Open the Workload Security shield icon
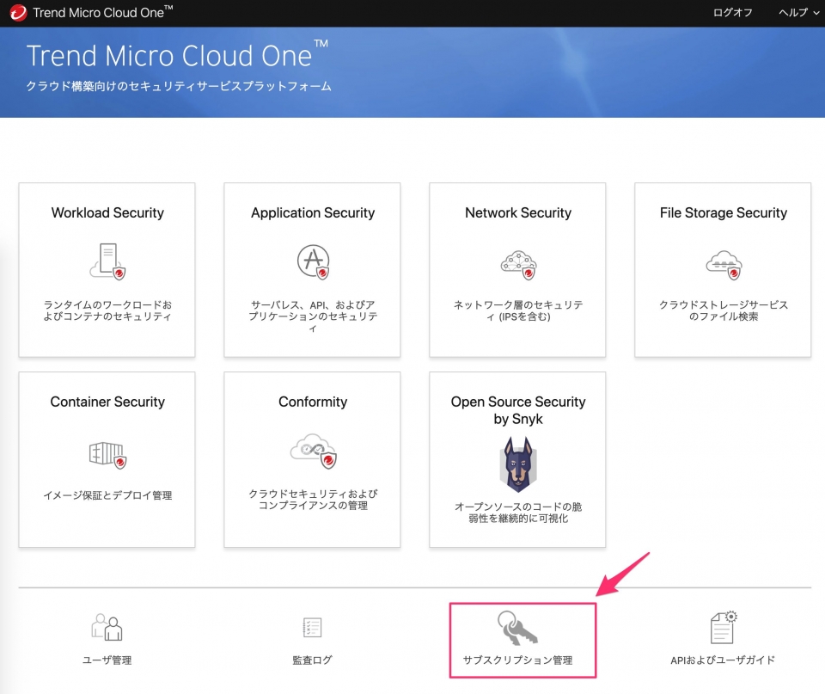Screen dimensions: 825x694 click(107, 261)
